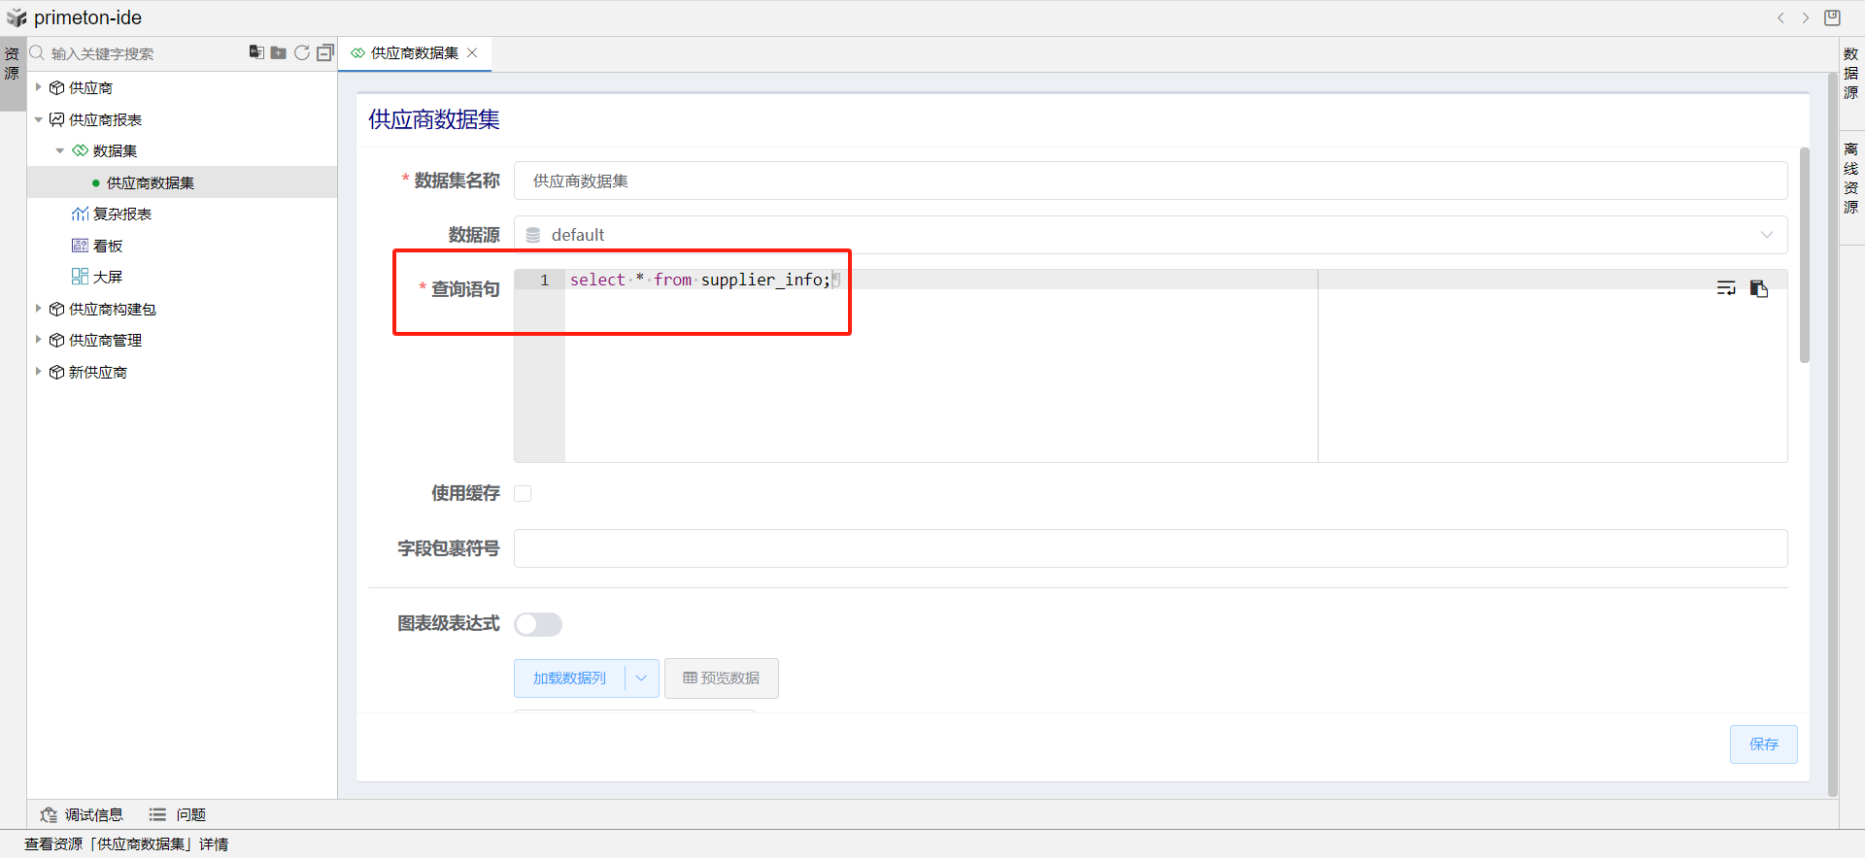1865x859 pixels.
Task: Expand the 供应商构建包 tree node
Action: (39, 309)
